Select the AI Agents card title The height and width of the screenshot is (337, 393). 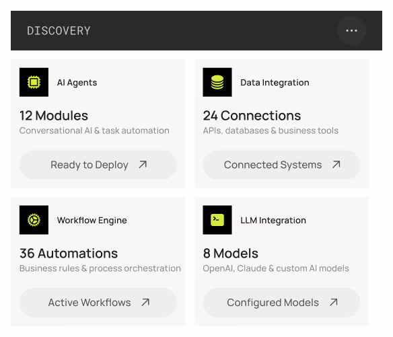point(77,83)
